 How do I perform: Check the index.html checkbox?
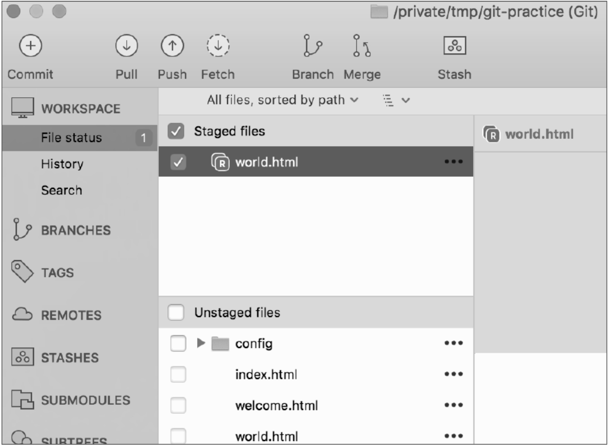pyautogui.click(x=177, y=375)
